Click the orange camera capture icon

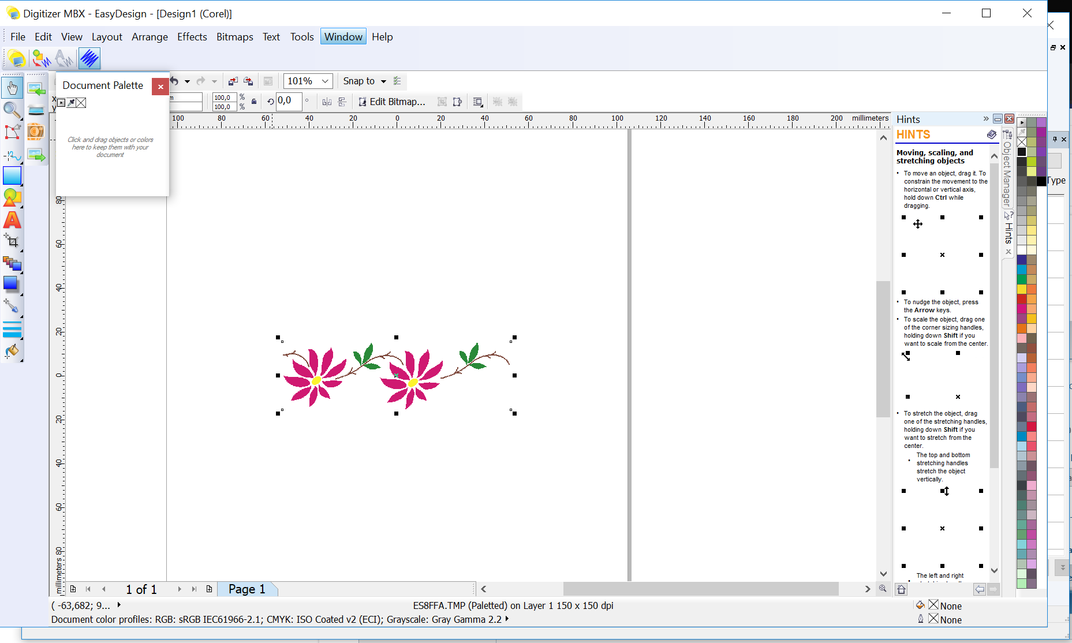click(36, 132)
